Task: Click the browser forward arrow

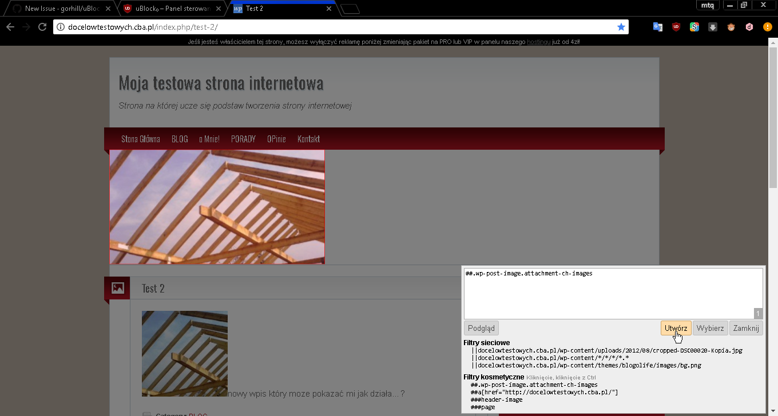Action: tap(26, 27)
